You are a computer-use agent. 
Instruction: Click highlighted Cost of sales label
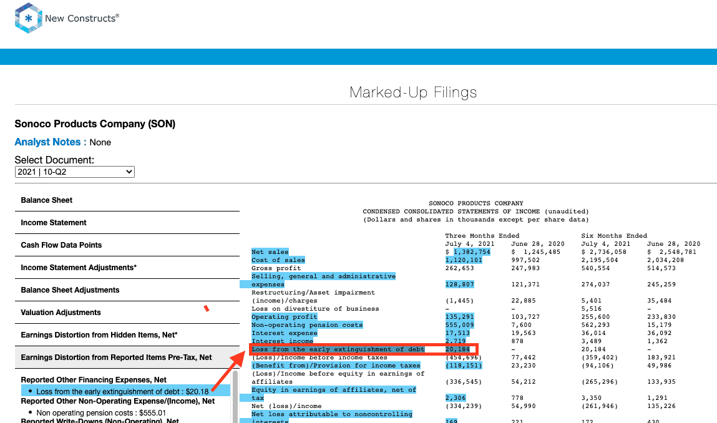click(278, 260)
